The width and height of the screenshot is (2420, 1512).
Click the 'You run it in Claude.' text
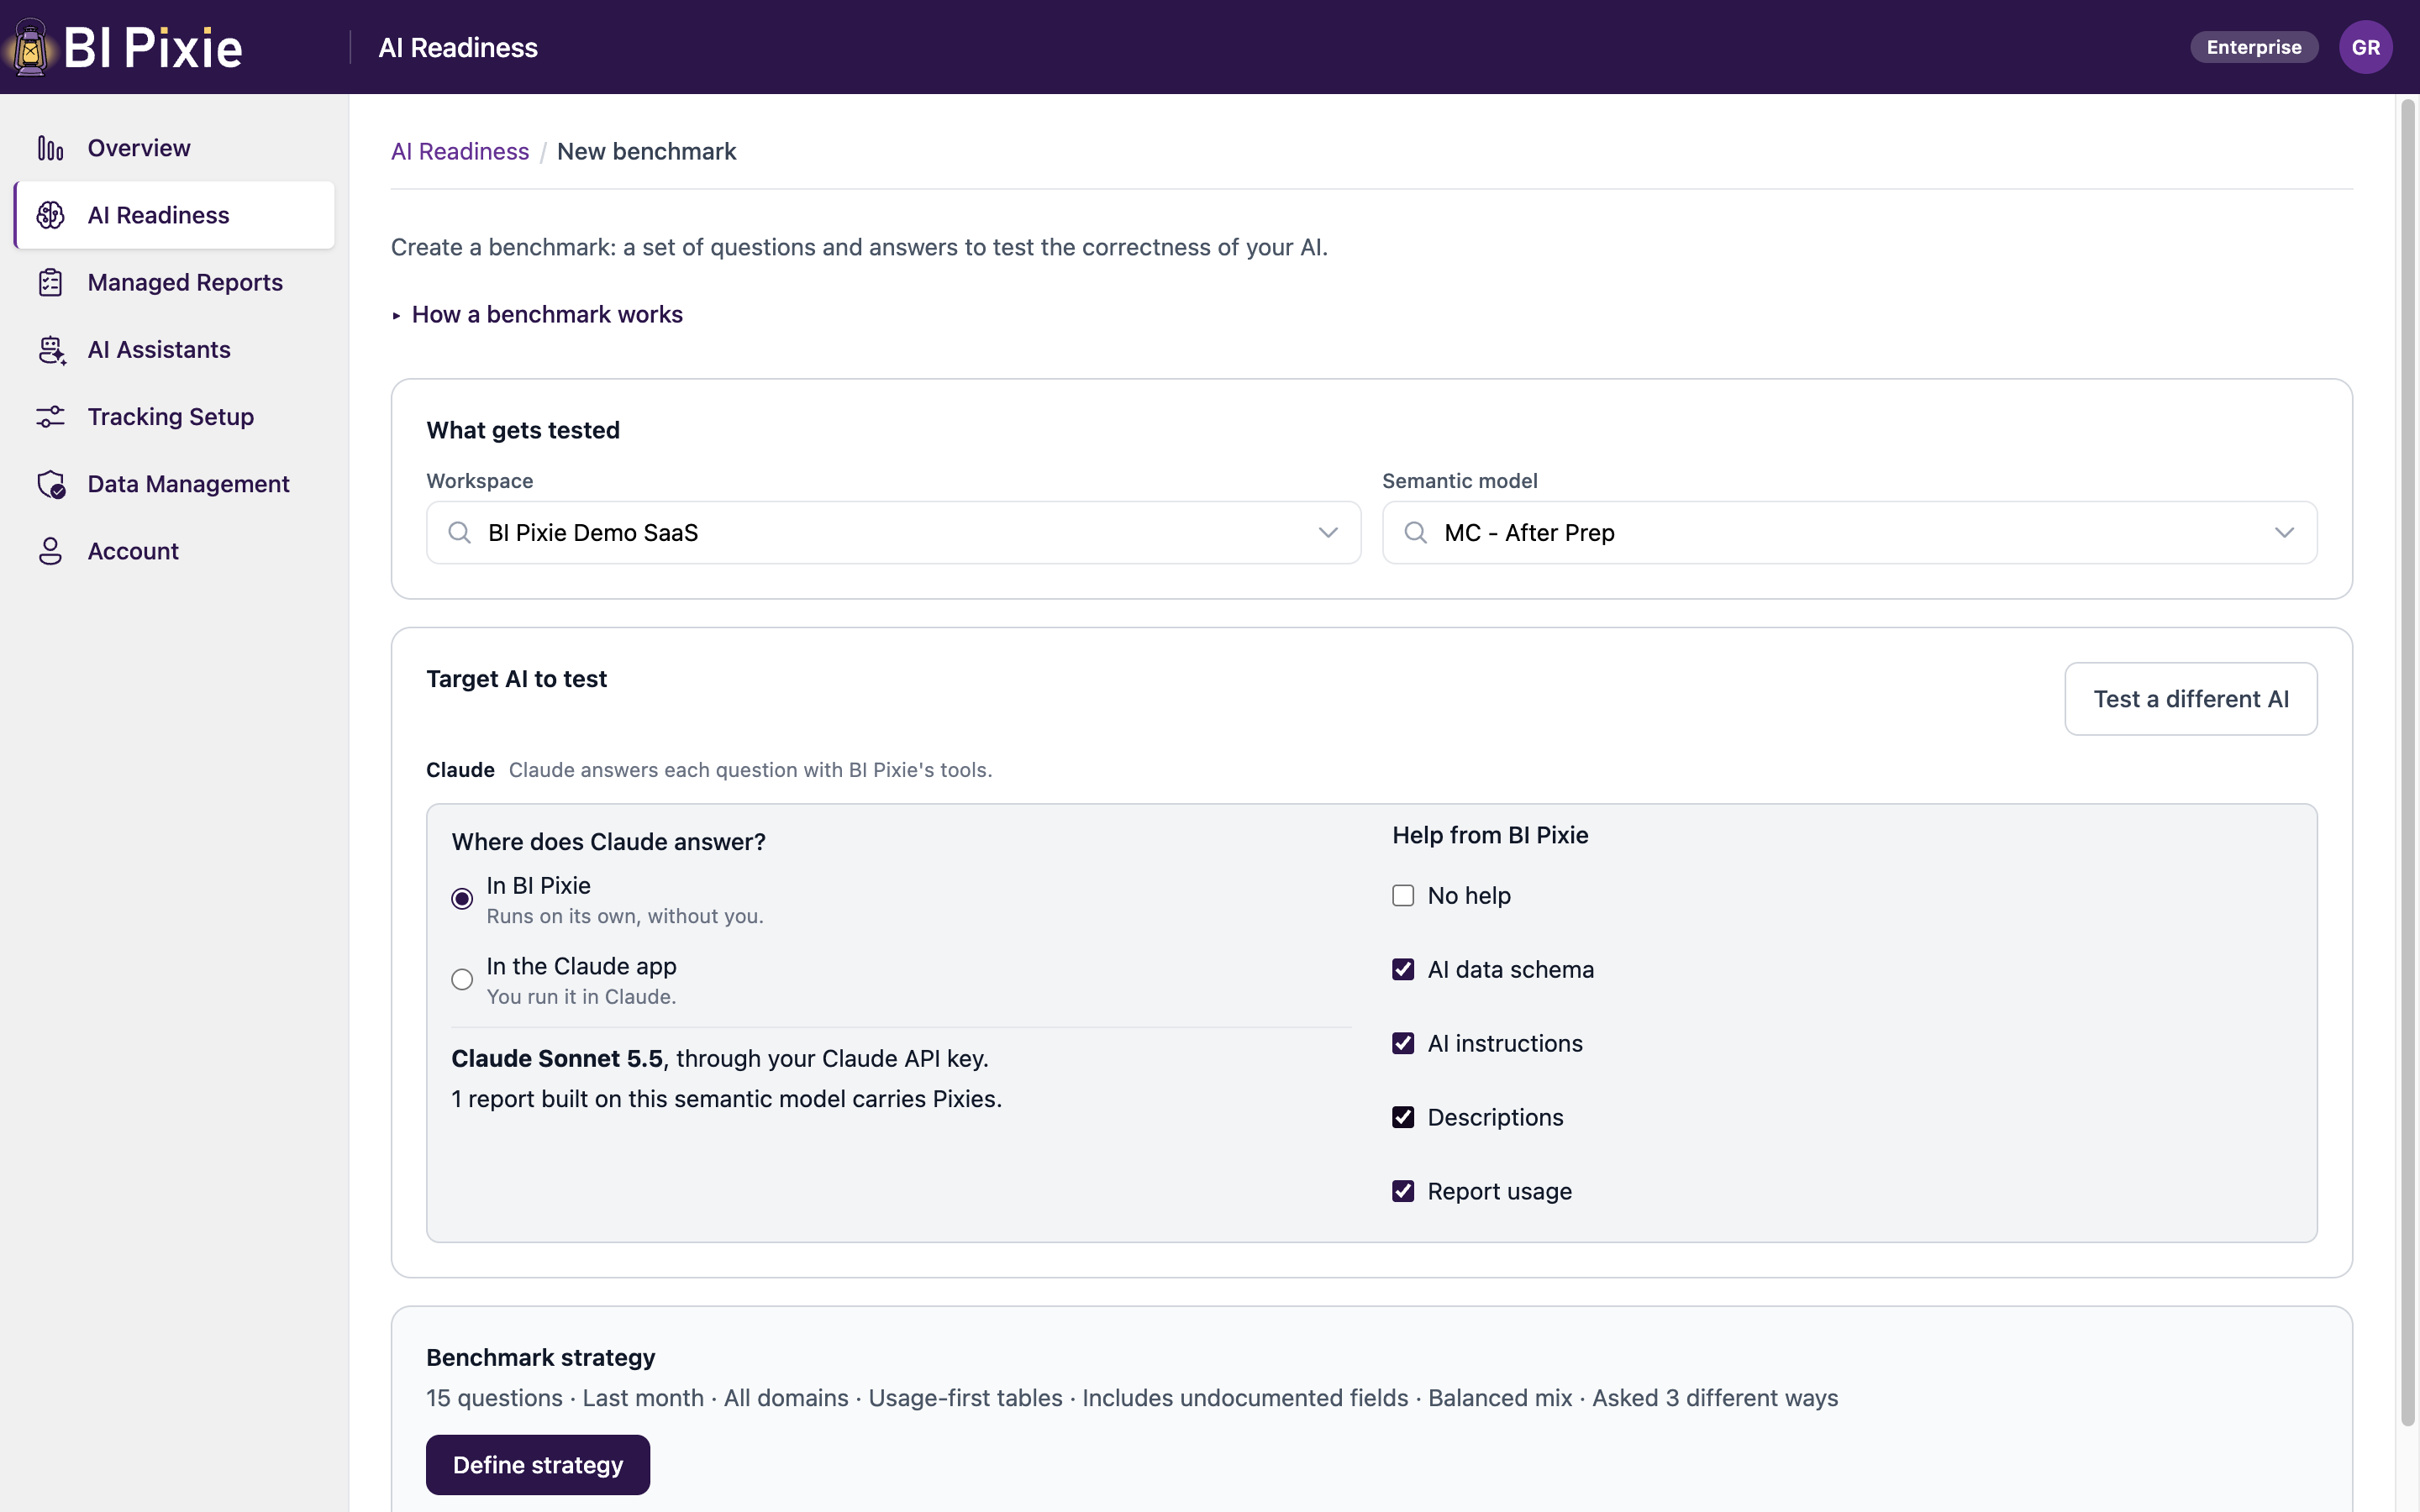tap(581, 997)
